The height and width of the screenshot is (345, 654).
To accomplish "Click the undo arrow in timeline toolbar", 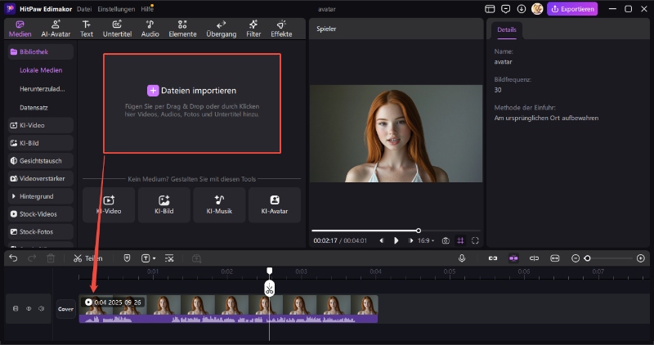I will 13,258.
